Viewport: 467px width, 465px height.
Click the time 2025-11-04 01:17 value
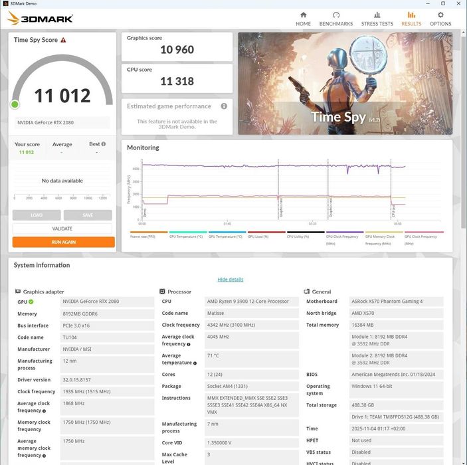coord(396,428)
